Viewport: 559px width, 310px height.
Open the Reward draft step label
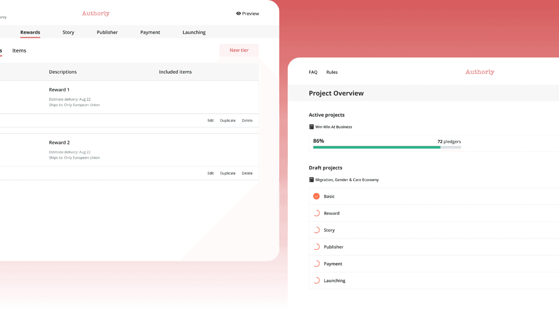click(x=331, y=213)
